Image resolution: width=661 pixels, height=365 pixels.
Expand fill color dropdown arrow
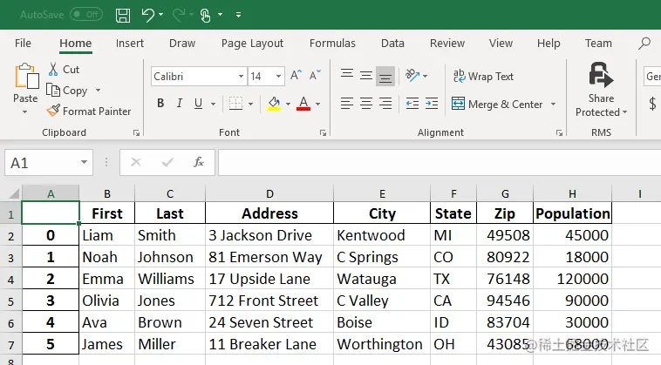coord(288,104)
